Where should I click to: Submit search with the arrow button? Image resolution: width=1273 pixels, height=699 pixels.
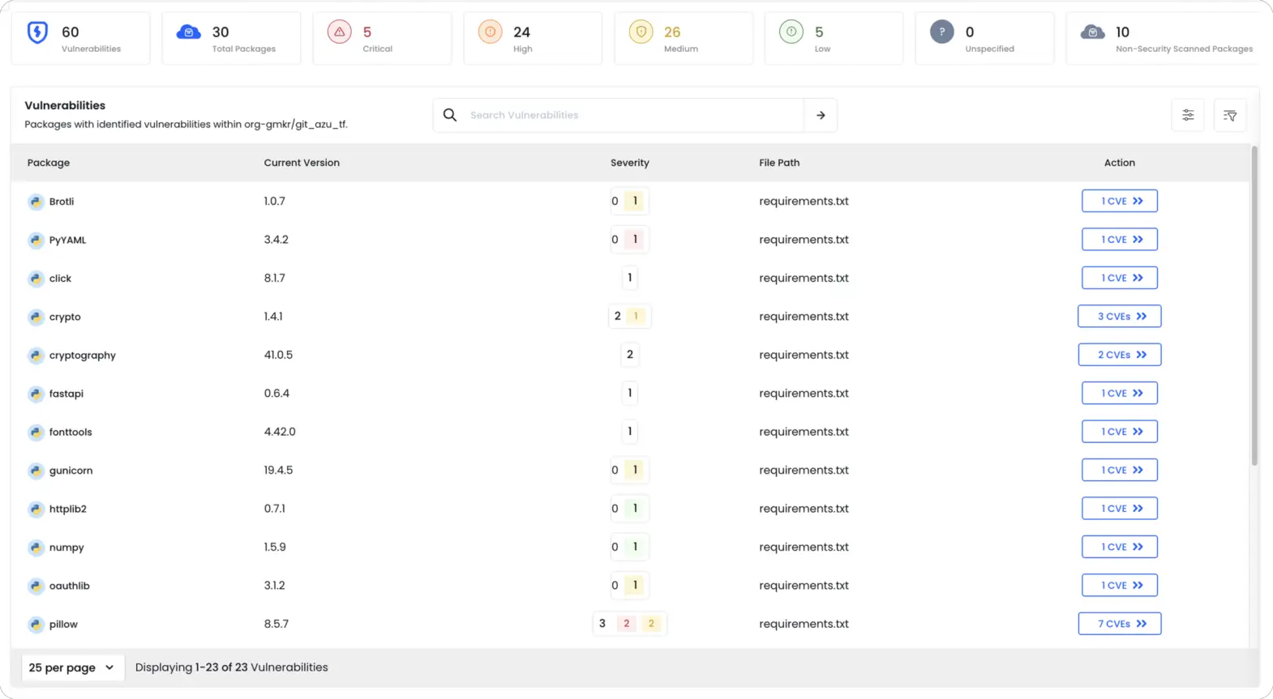pos(821,115)
